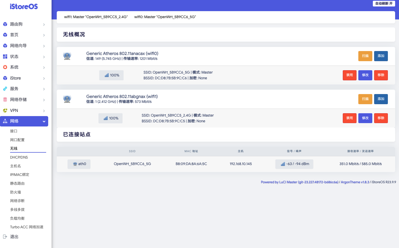This screenshot has height=248, width=399.
Task: Click the 100% signal strength indicator for wifi0
Action: 111,75
